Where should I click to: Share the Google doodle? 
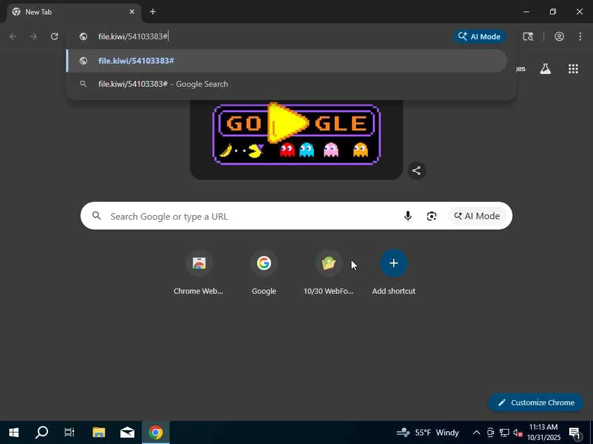(x=417, y=171)
